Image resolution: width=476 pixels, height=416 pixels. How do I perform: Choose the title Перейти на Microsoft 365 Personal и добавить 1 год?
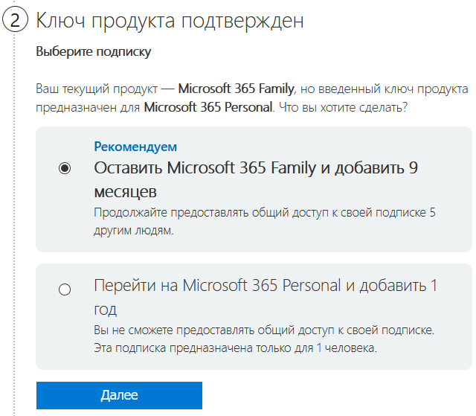(266, 297)
